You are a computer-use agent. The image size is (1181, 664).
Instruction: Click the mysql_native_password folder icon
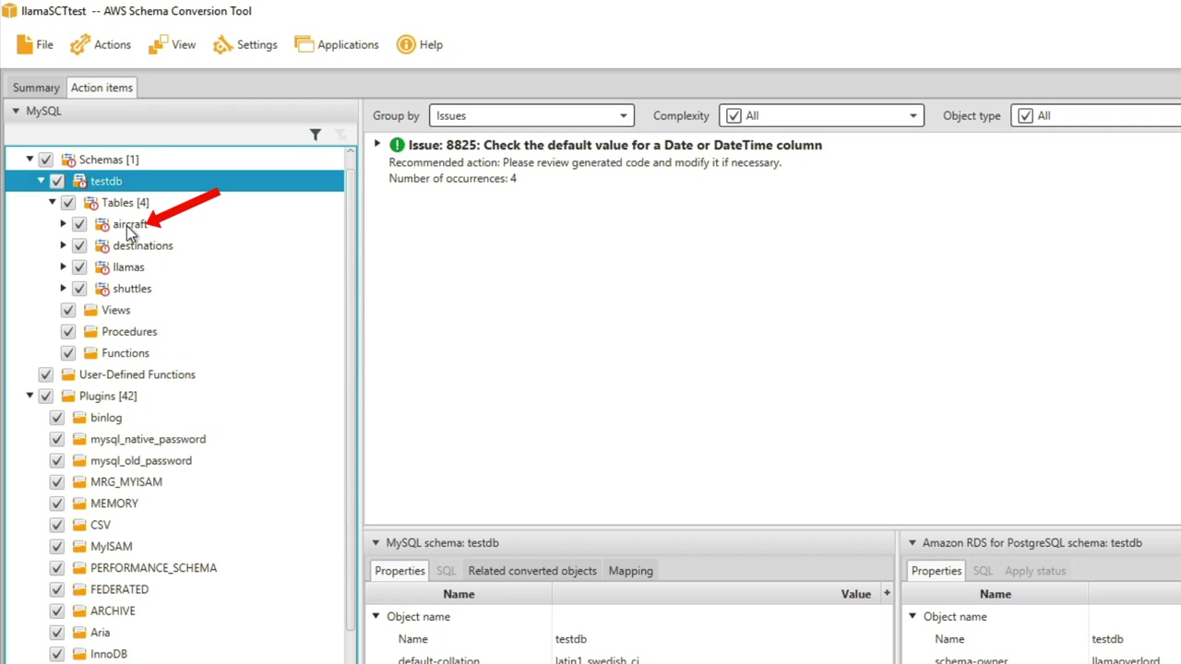79,439
